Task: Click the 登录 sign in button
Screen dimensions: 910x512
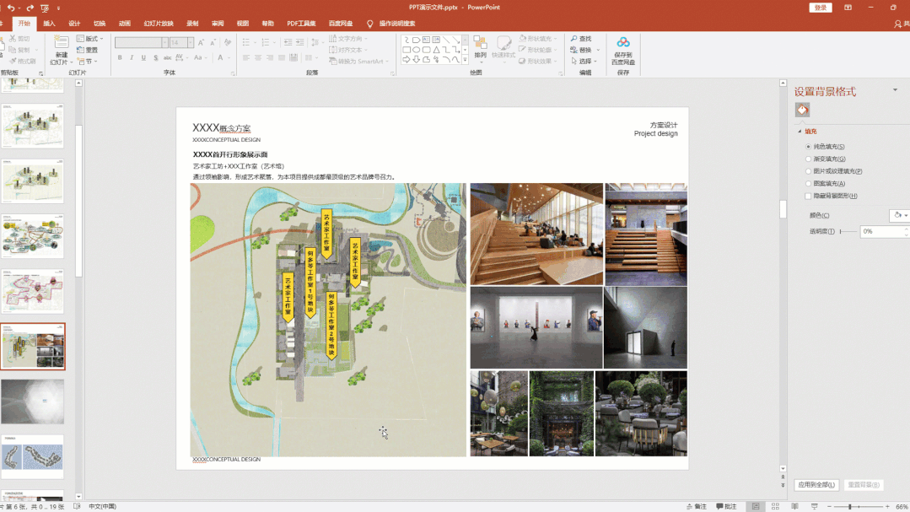Action: (821, 8)
